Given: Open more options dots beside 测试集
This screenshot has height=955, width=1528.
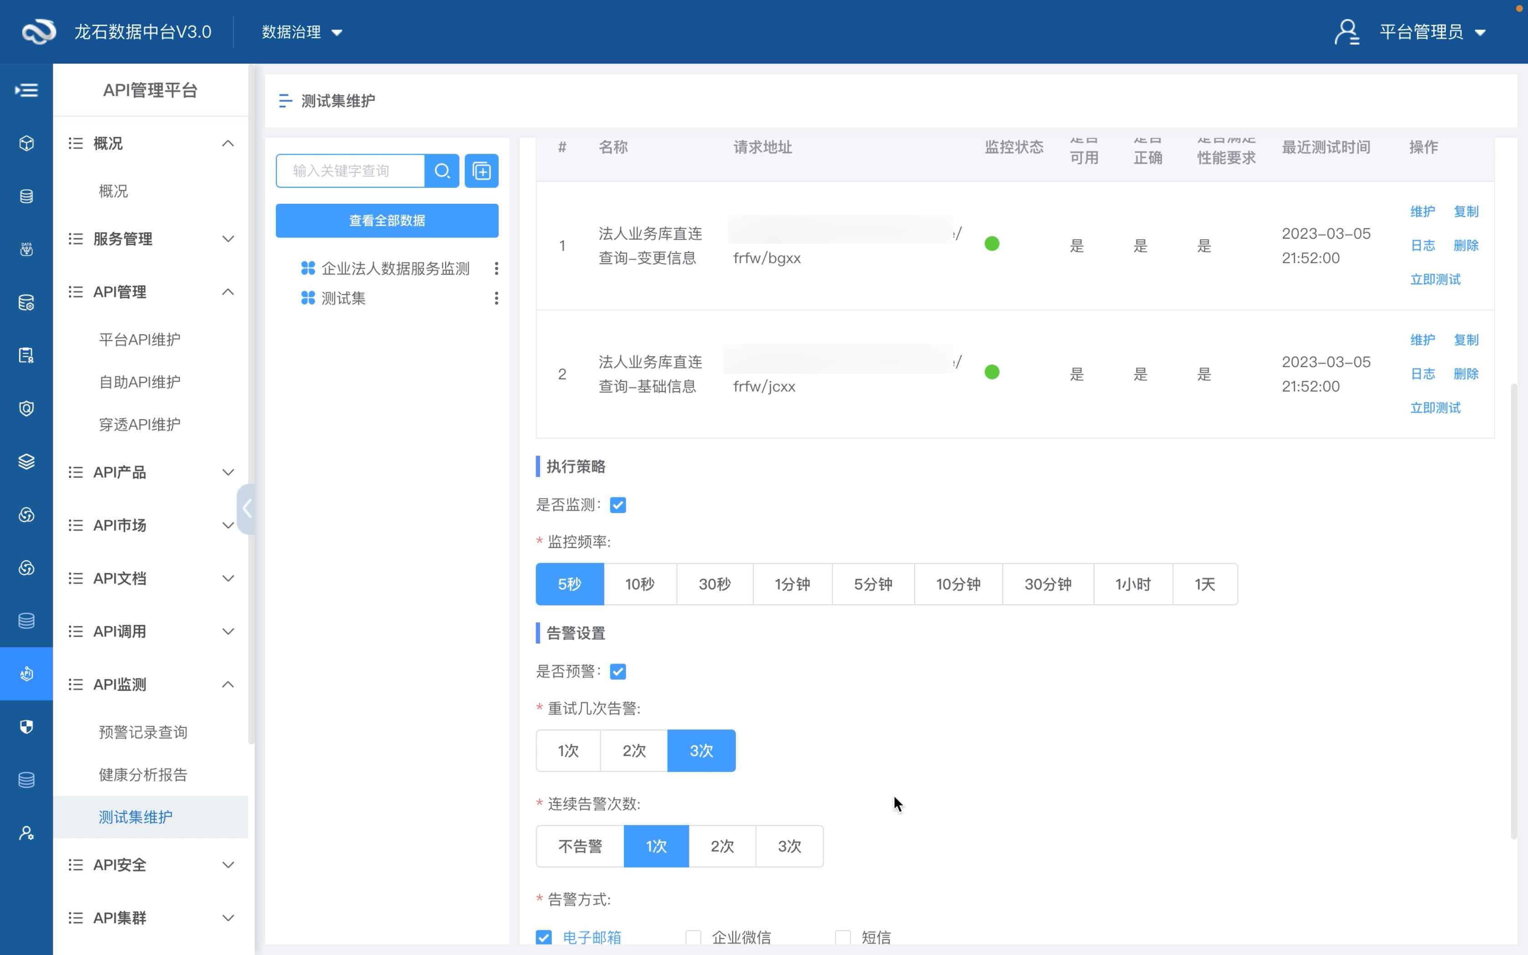Looking at the screenshot, I should coord(496,298).
